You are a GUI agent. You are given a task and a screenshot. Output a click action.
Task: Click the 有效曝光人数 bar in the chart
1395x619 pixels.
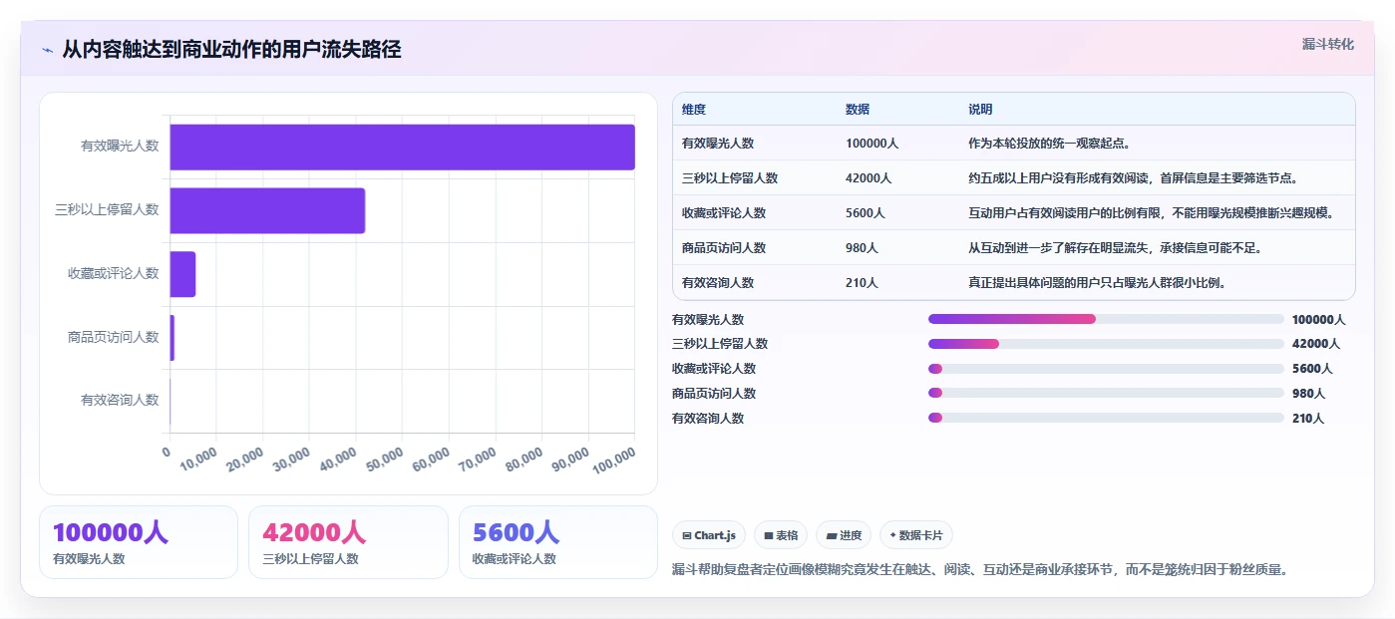pos(403,147)
